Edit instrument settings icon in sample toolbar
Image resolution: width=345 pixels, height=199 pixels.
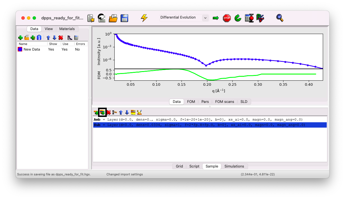pos(139,112)
